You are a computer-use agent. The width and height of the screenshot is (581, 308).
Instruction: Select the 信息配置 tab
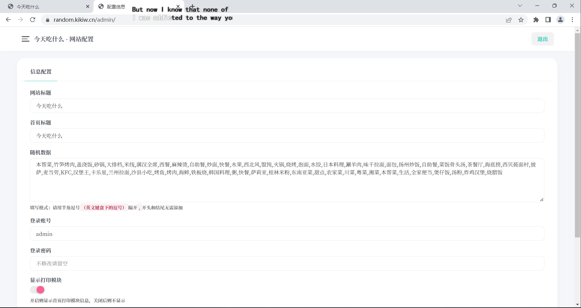pos(41,72)
